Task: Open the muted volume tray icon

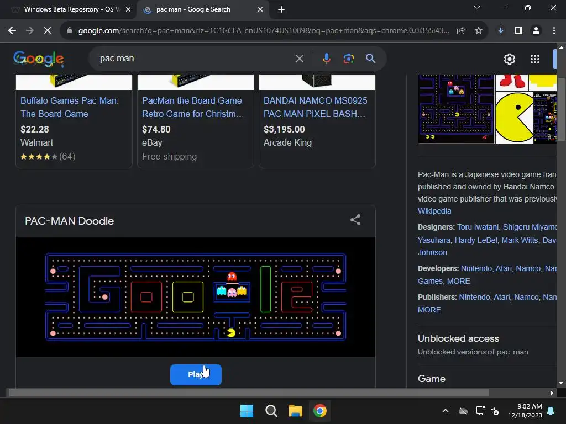Action: (495, 411)
